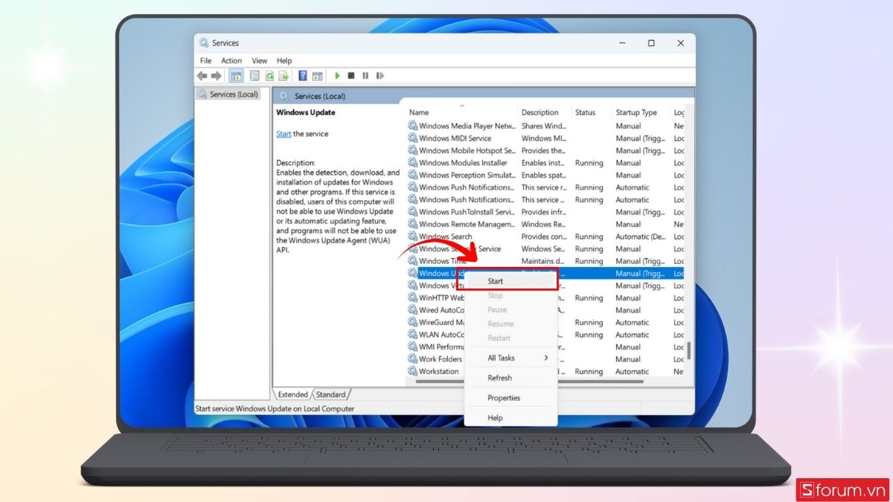Click the gear icon beside Windows Remote Management
Image resolution: width=893 pixels, height=502 pixels.
(412, 224)
